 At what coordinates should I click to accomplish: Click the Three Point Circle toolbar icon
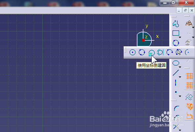pos(176,43)
